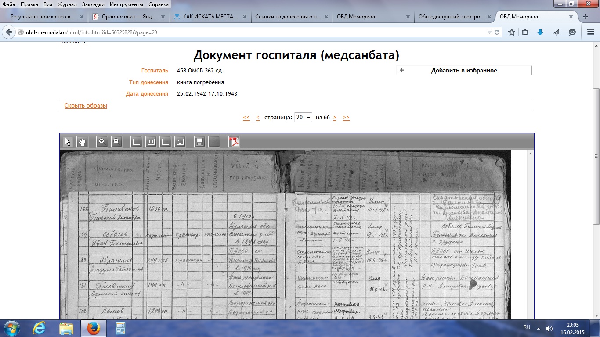Jump to first page with '<<'
The width and height of the screenshot is (600, 337).
click(x=246, y=118)
